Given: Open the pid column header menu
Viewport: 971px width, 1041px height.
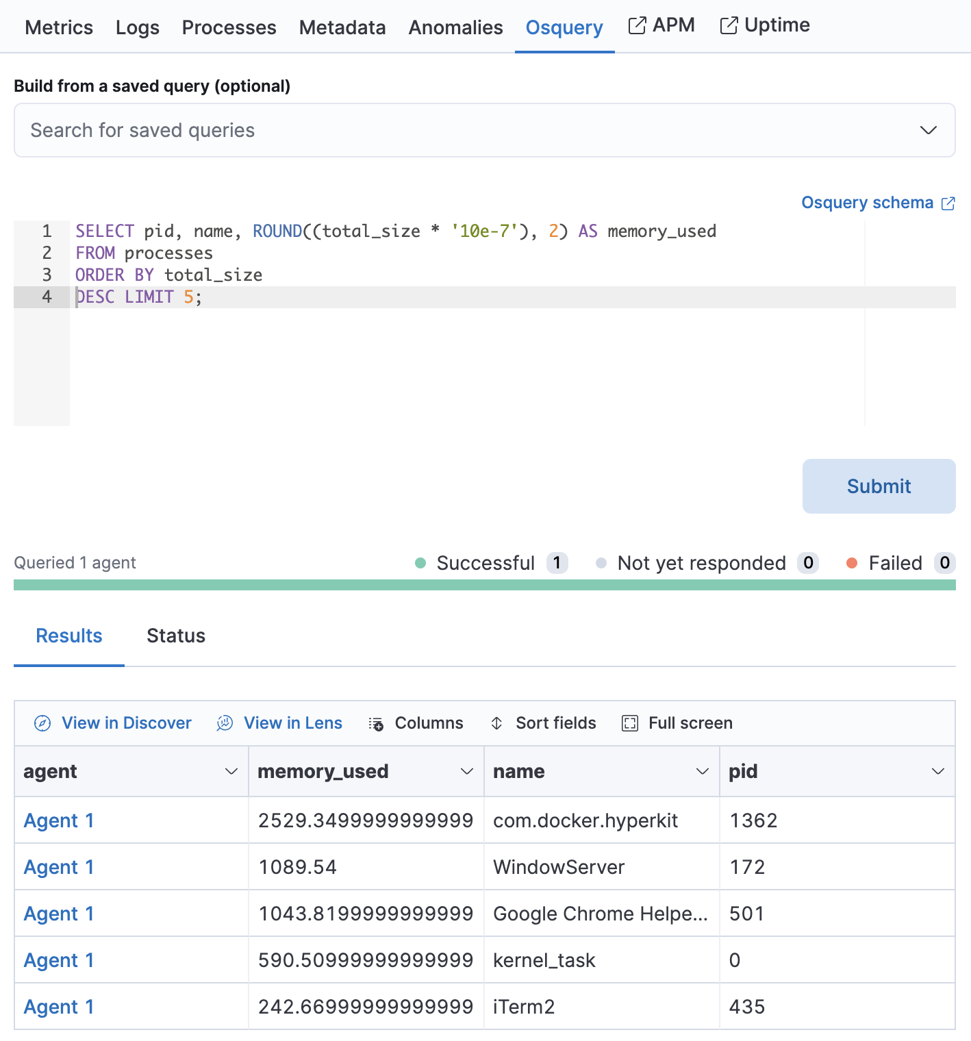Looking at the screenshot, I should click(938, 771).
